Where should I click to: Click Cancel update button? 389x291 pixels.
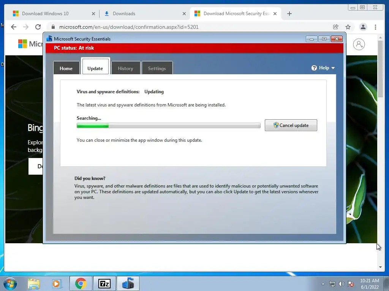click(x=291, y=125)
